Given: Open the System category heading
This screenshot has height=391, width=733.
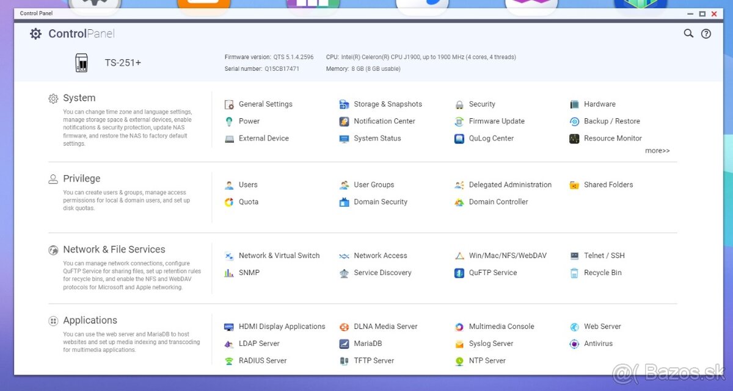Looking at the screenshot, I should (79, 98).
